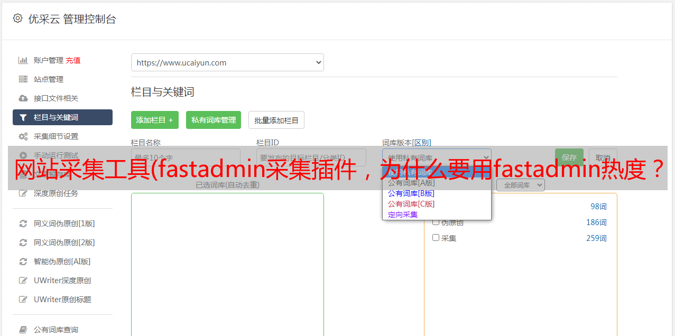675x336 pixels.
Task: Click the refresh icon beside 同义词伪原创[1版]
Action: (x=23, y=223)
